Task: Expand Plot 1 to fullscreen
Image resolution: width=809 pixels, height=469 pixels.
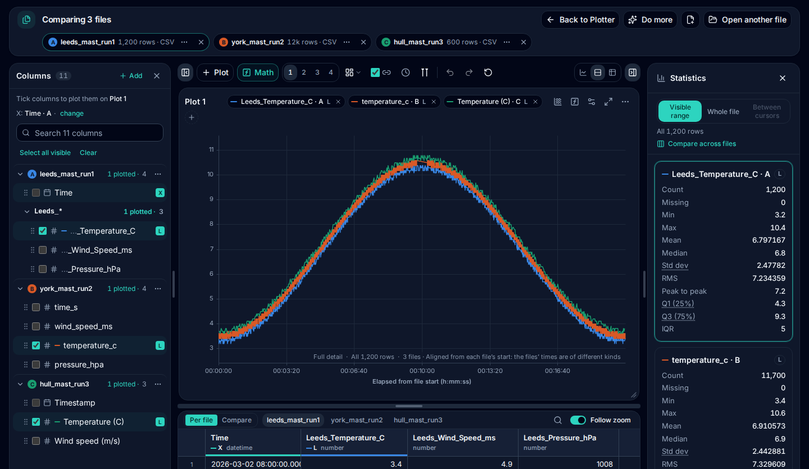Action: point(608,102)
